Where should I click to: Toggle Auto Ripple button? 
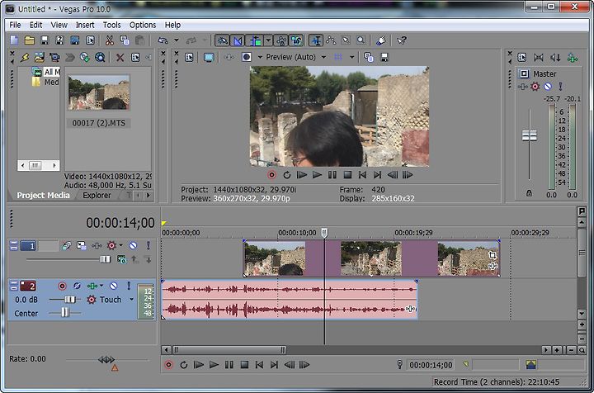(255, 40)
